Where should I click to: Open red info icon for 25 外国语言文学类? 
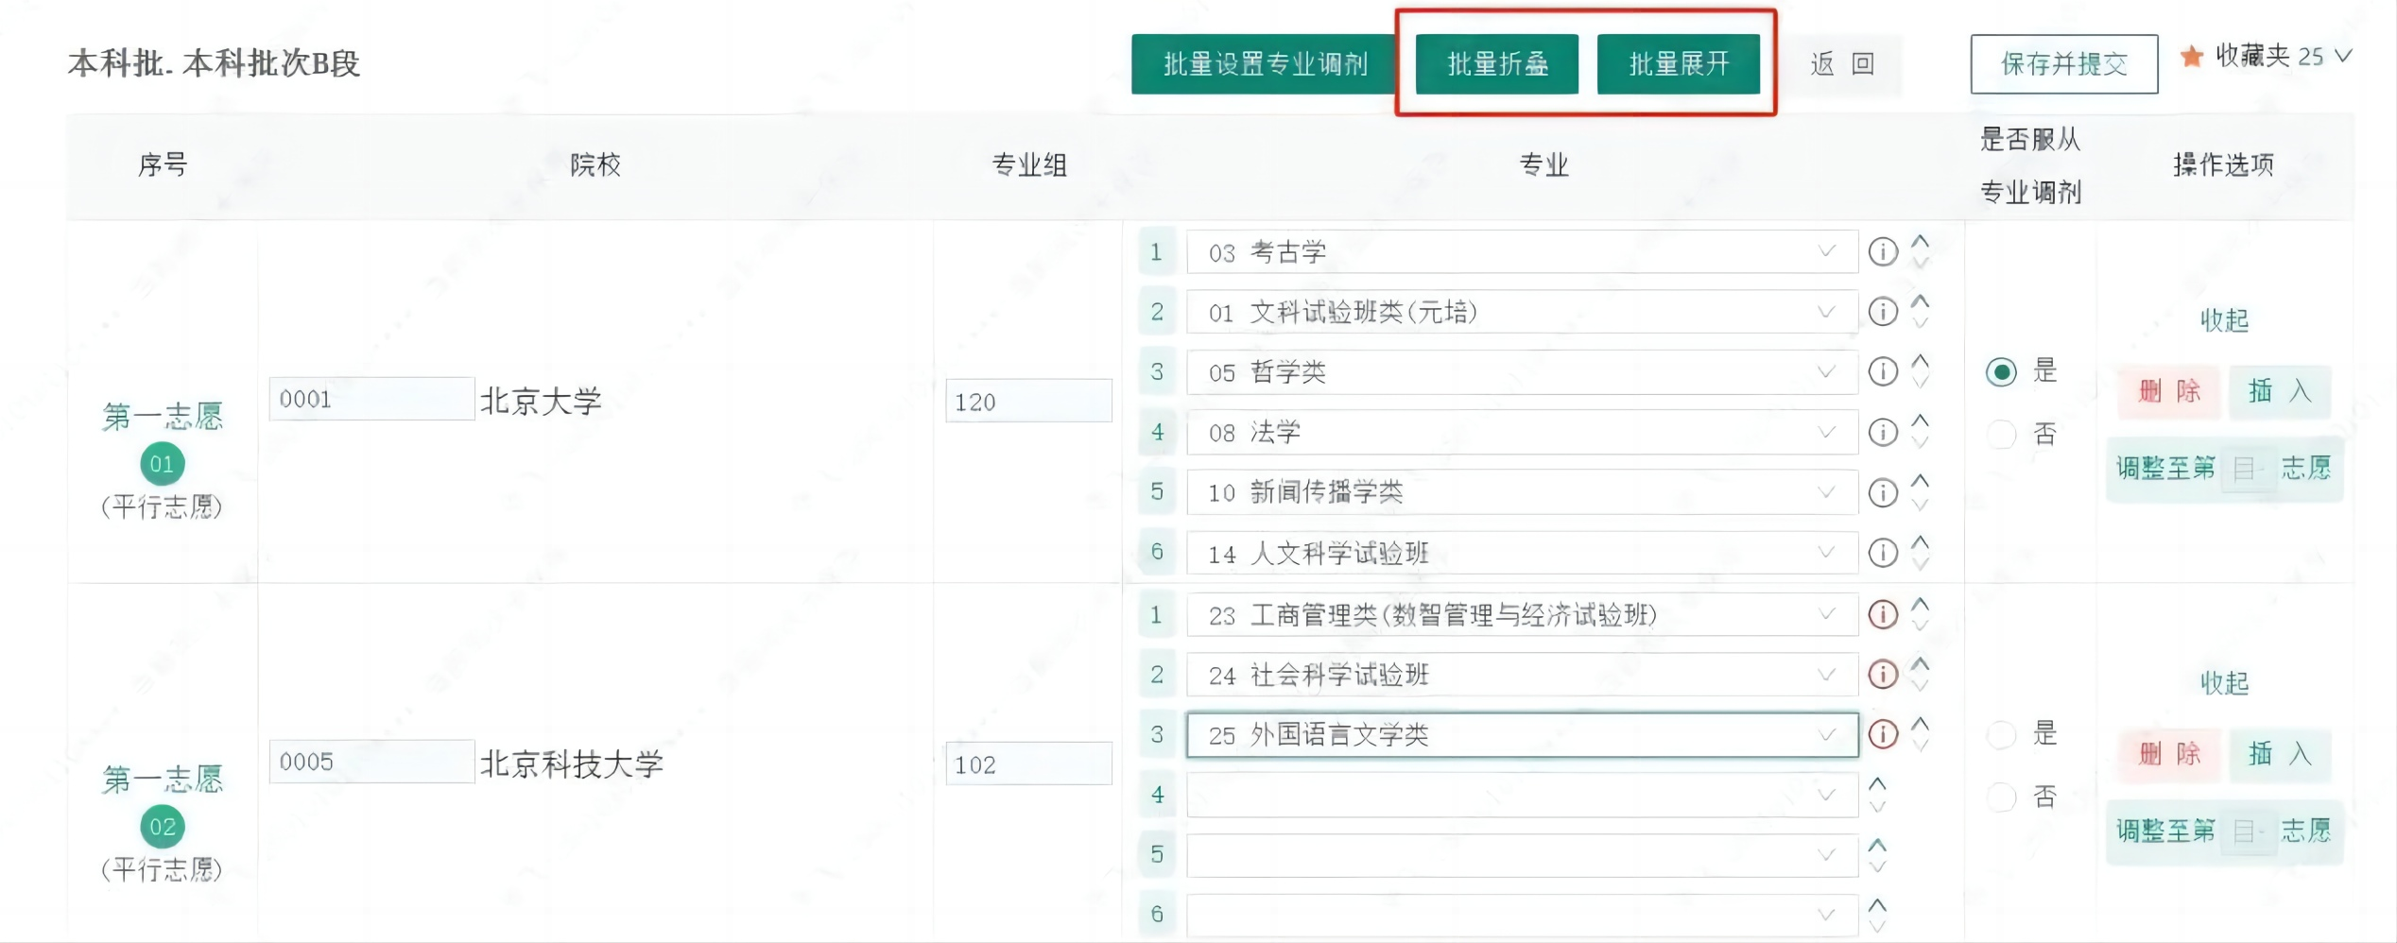coord(1883,734)
